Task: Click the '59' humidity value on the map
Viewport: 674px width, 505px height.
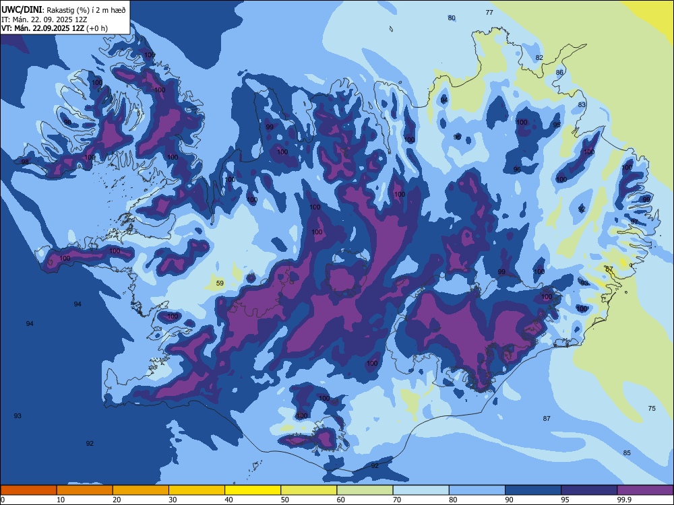Action: (x=220, y=283)
